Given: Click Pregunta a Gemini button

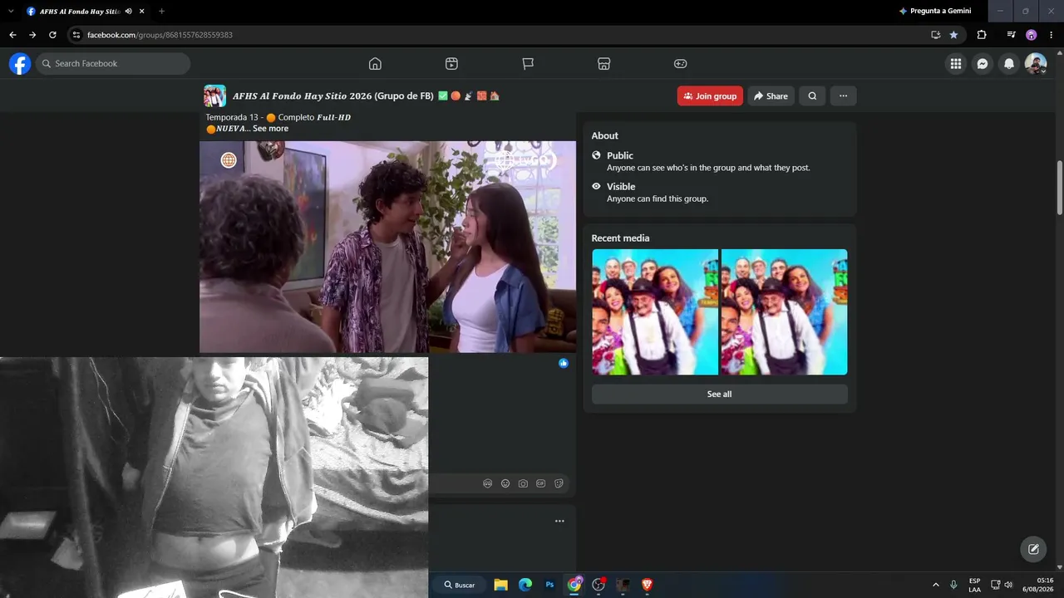Looking at the screenshot, I should pyautogui.click(x=935, y=12).
